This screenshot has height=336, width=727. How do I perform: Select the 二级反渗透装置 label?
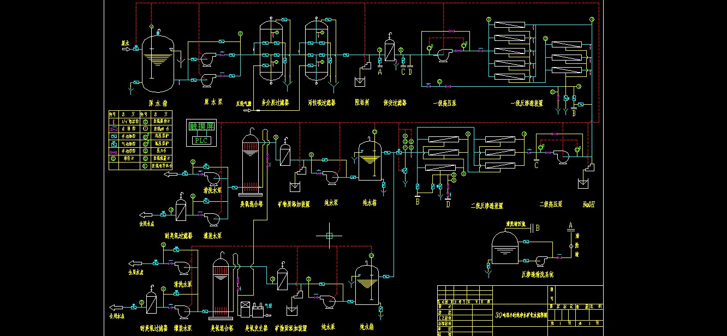487,206
